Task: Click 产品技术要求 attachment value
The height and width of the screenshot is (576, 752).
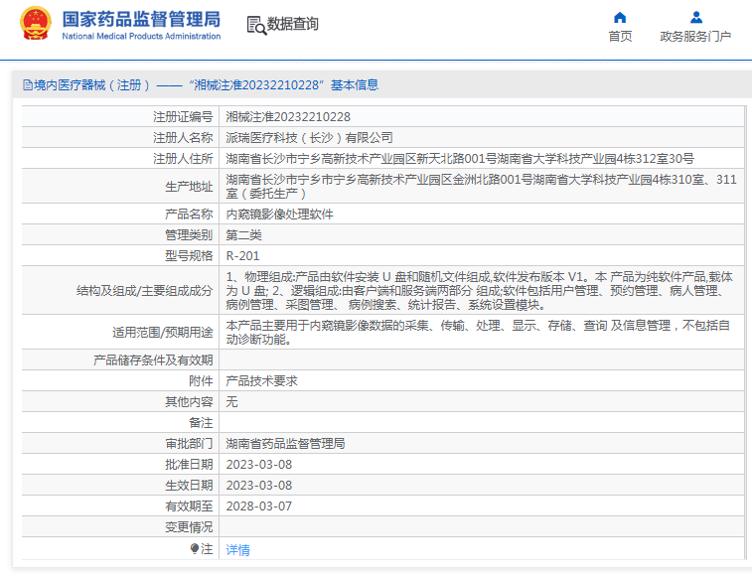Action: (x=262, y=380)
